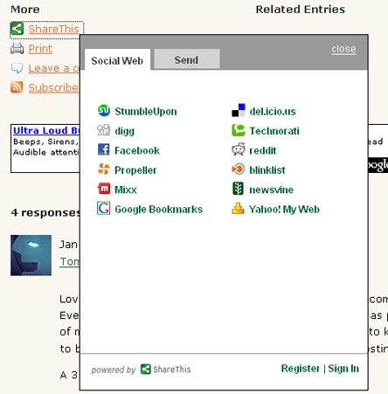Click the Mixx icon

(103, 189)
